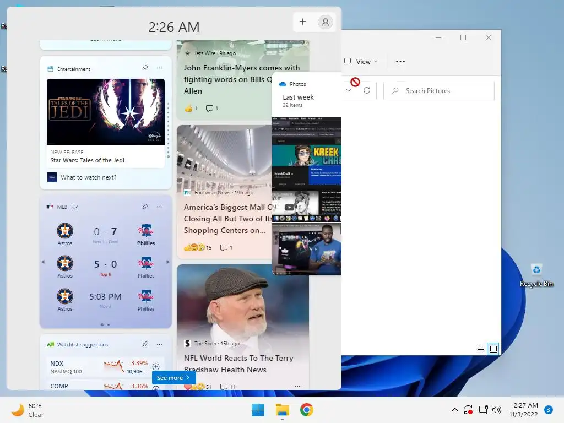Screen dimensions: 564x423
Task: Select the NDX NASDAQ 100 stock row
Action: 105,367
